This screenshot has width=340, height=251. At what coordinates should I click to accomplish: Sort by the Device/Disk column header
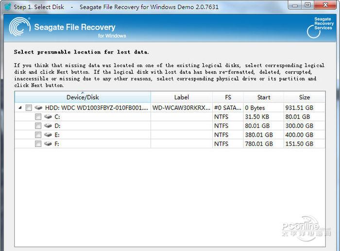click(83, 97)
